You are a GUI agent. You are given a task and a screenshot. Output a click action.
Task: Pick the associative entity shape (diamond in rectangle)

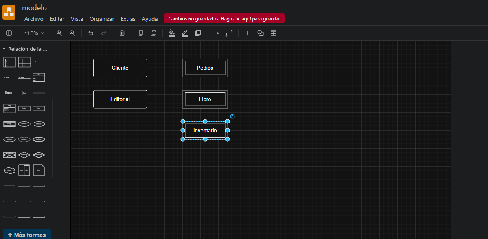[x=9, y=155]
